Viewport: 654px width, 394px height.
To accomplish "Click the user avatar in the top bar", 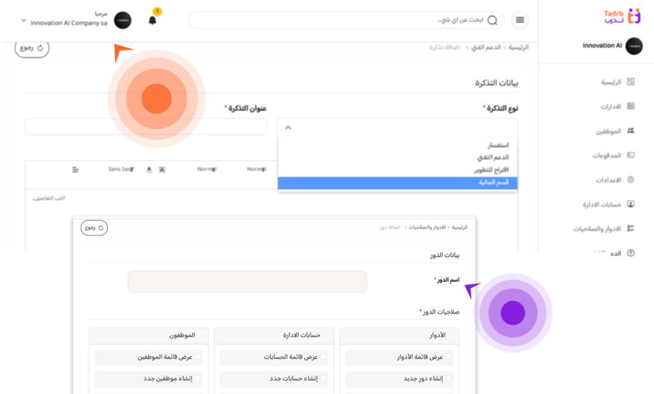I will 123,20.
